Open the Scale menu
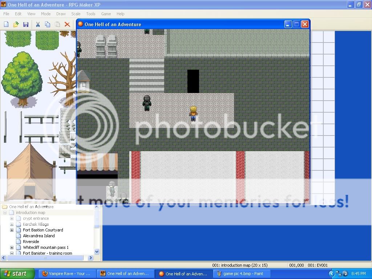This screenshot has height=279, width=372. pos(76,14)
